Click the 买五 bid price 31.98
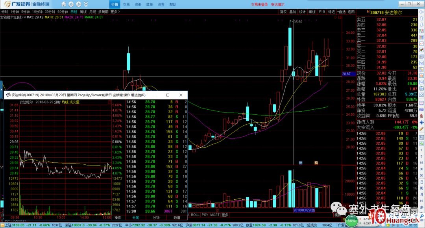This screenshot has width=425, height=228. [x=381, y=68]
